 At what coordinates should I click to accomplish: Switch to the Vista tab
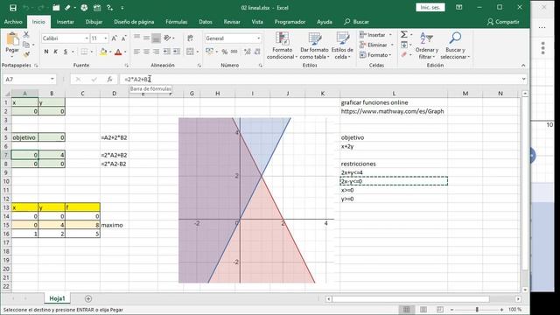pos(257,22)
